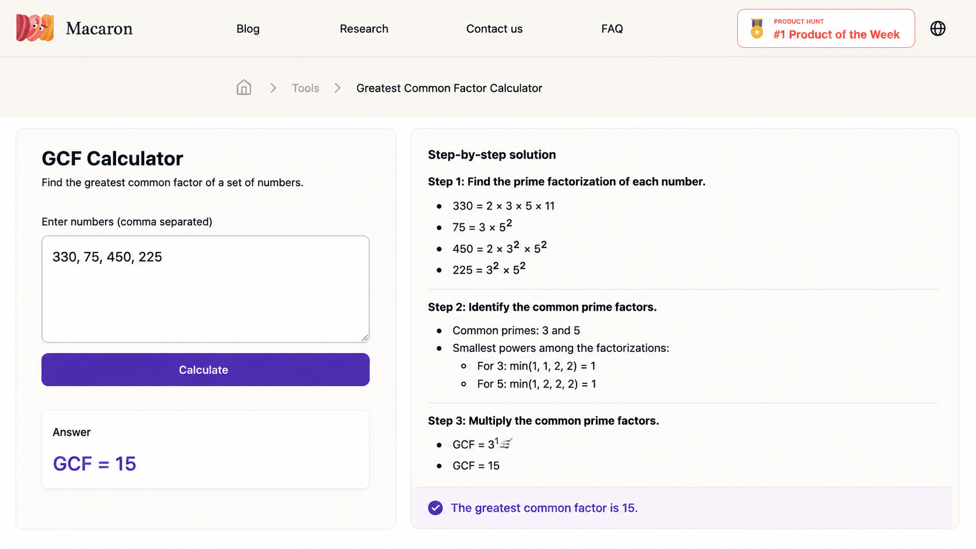The height and width of the screenshot is (549, 976).
Task: Click the Calculate button
Action: (x=205, y=369)
